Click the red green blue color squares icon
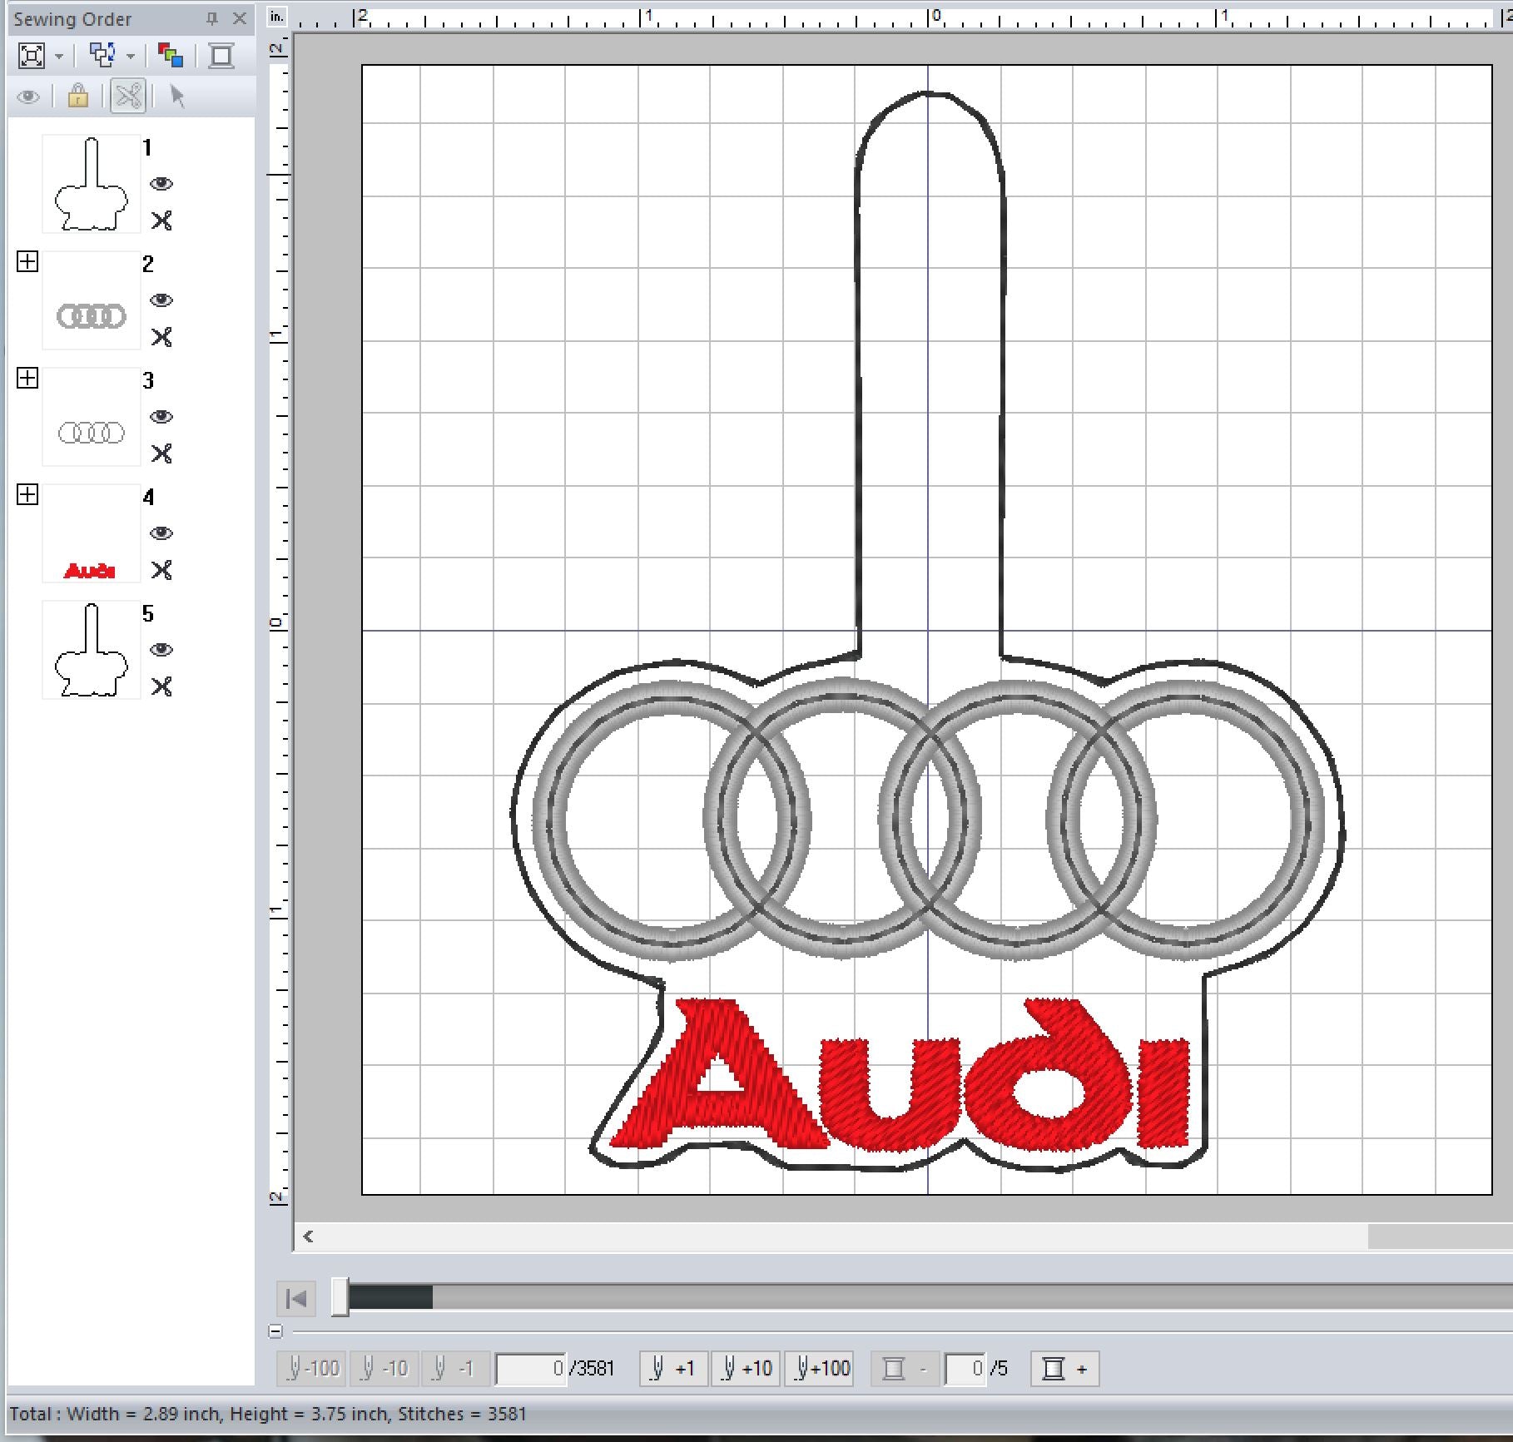 (171, 56)
